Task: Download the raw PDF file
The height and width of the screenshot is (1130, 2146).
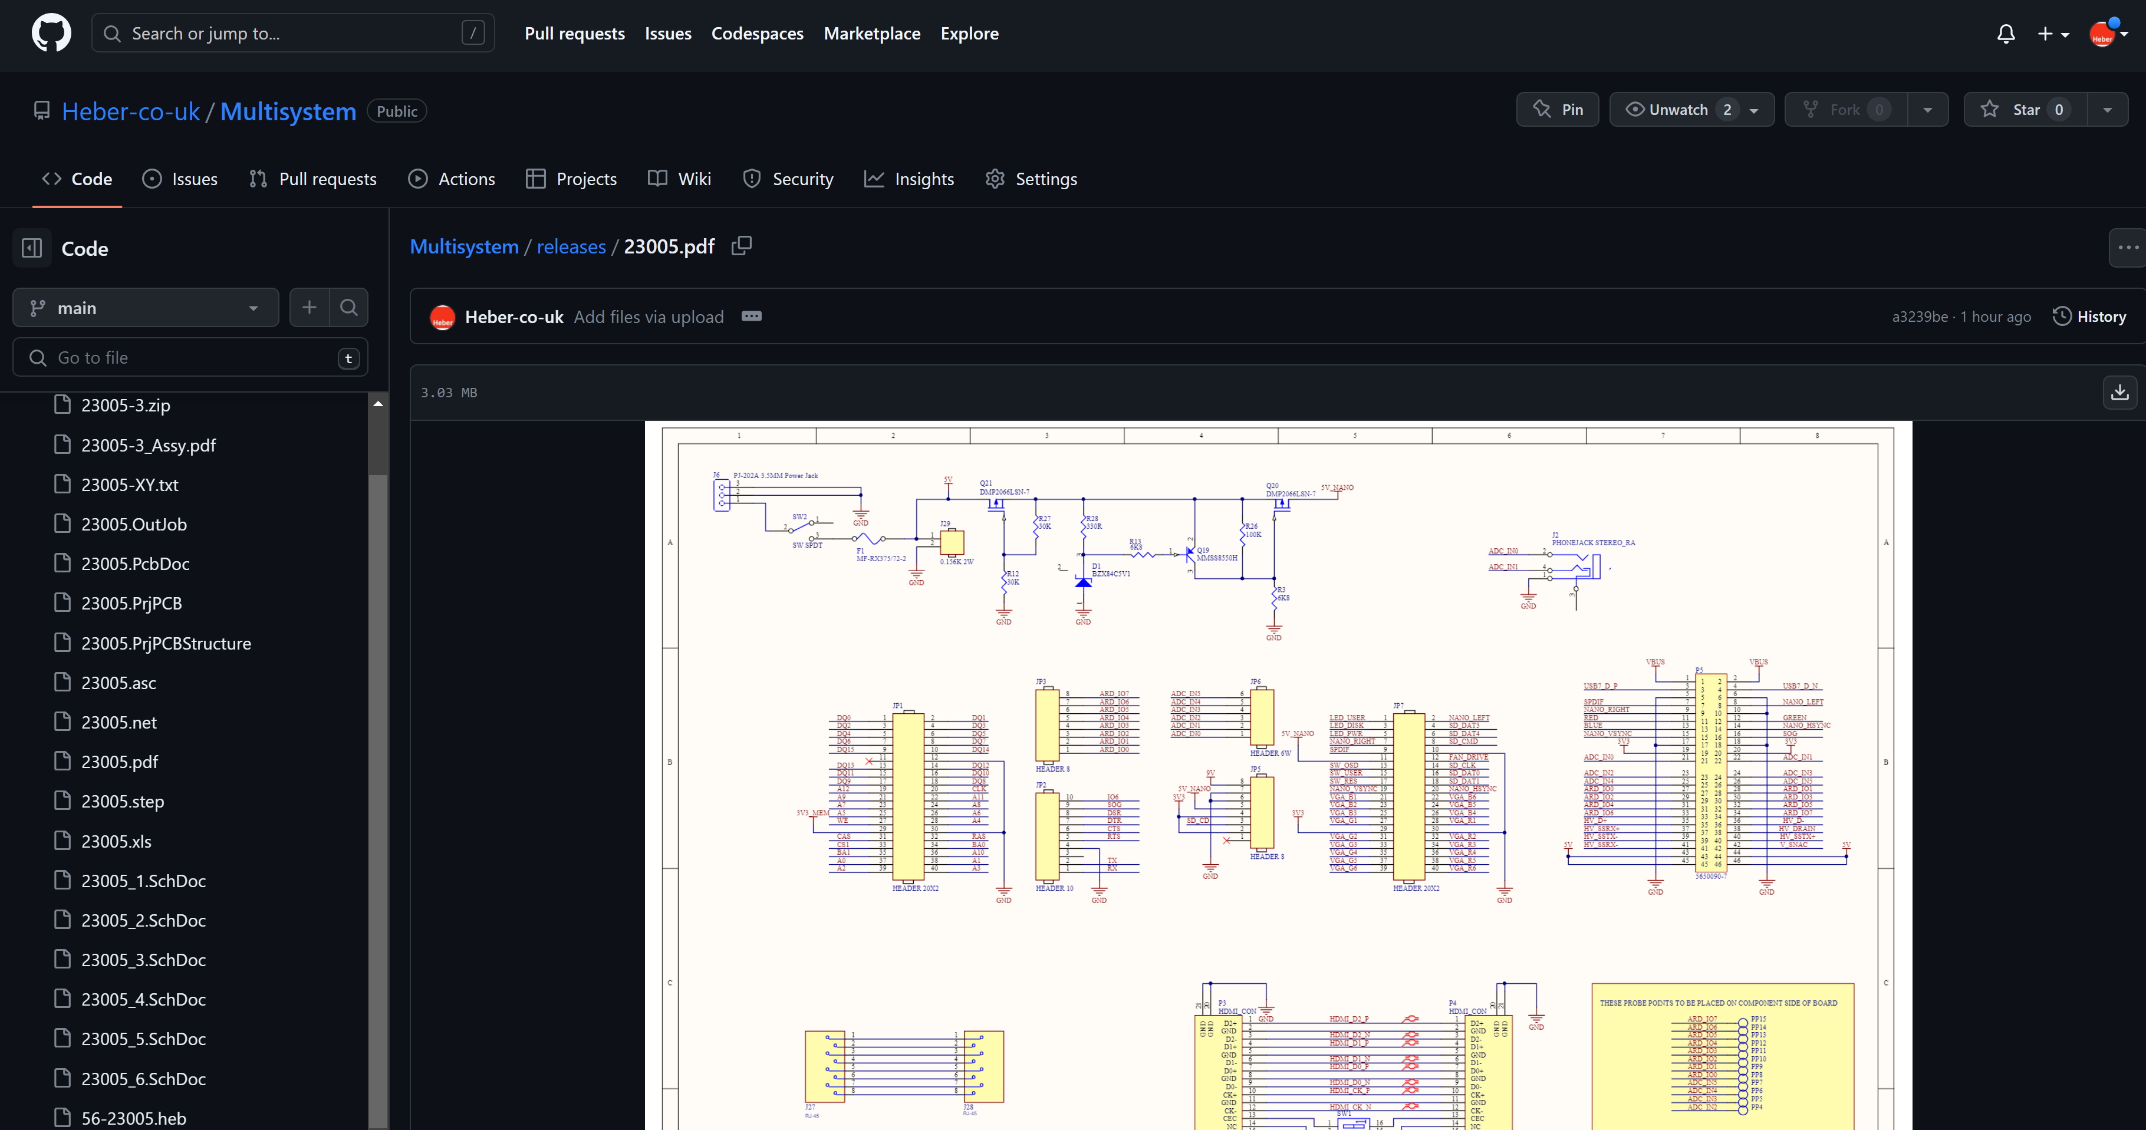Action: 2119,392
